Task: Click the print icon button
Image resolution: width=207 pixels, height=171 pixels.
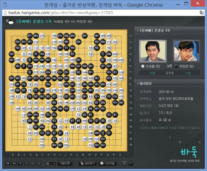Action: [x=124, y=163]
